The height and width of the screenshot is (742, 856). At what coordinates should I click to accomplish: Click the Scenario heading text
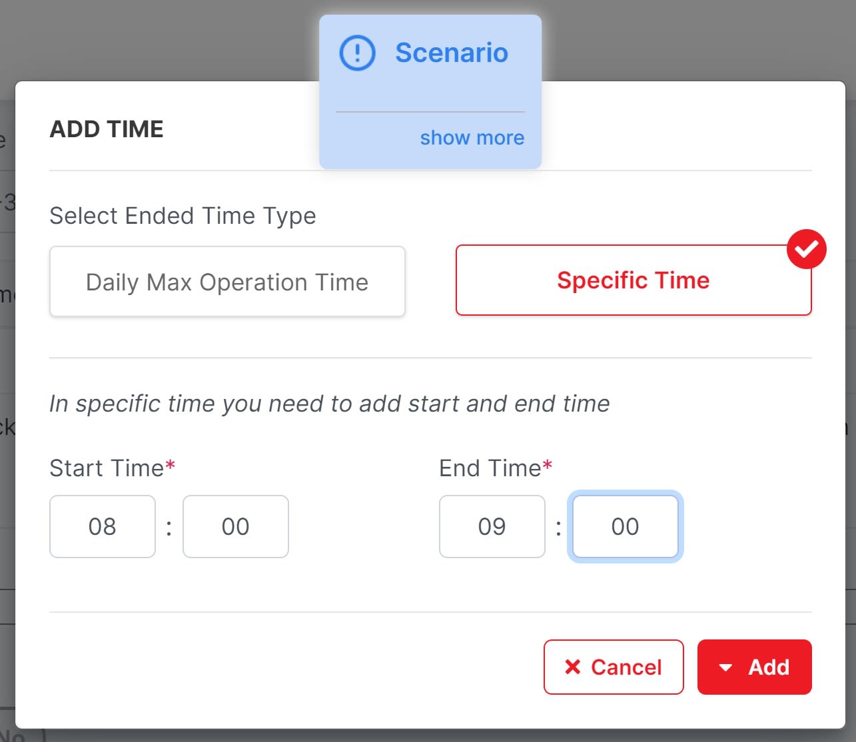click(452, 53)
